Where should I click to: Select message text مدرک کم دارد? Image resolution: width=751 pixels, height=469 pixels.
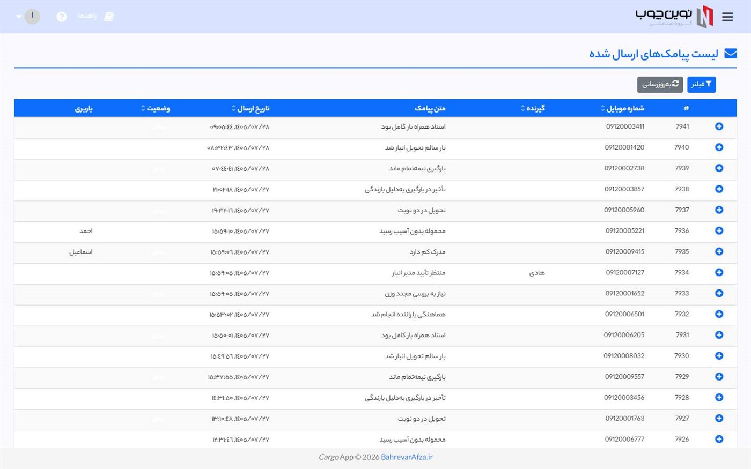tap(428, 252)
